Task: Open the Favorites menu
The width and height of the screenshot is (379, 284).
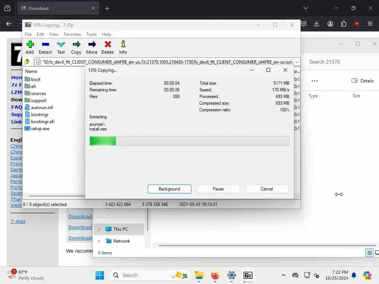Action: pos(72,34)
